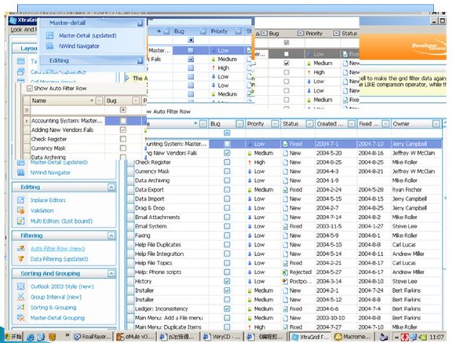Click the Created column header
The height and width of the screenshot is (343, 471).
(x=334, y=124)
